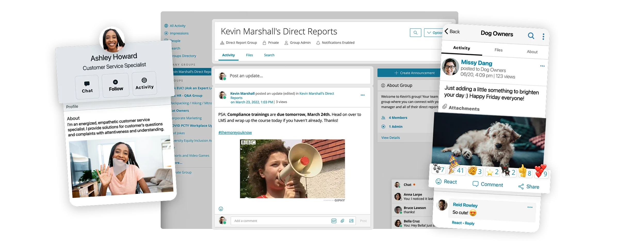The image size is (619, 241).
Task: Click the image upload icon in comment box
Action: tap(351, 221)
